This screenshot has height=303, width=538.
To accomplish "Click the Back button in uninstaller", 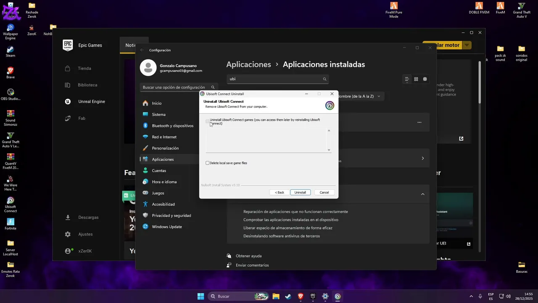I will (280, 192).
